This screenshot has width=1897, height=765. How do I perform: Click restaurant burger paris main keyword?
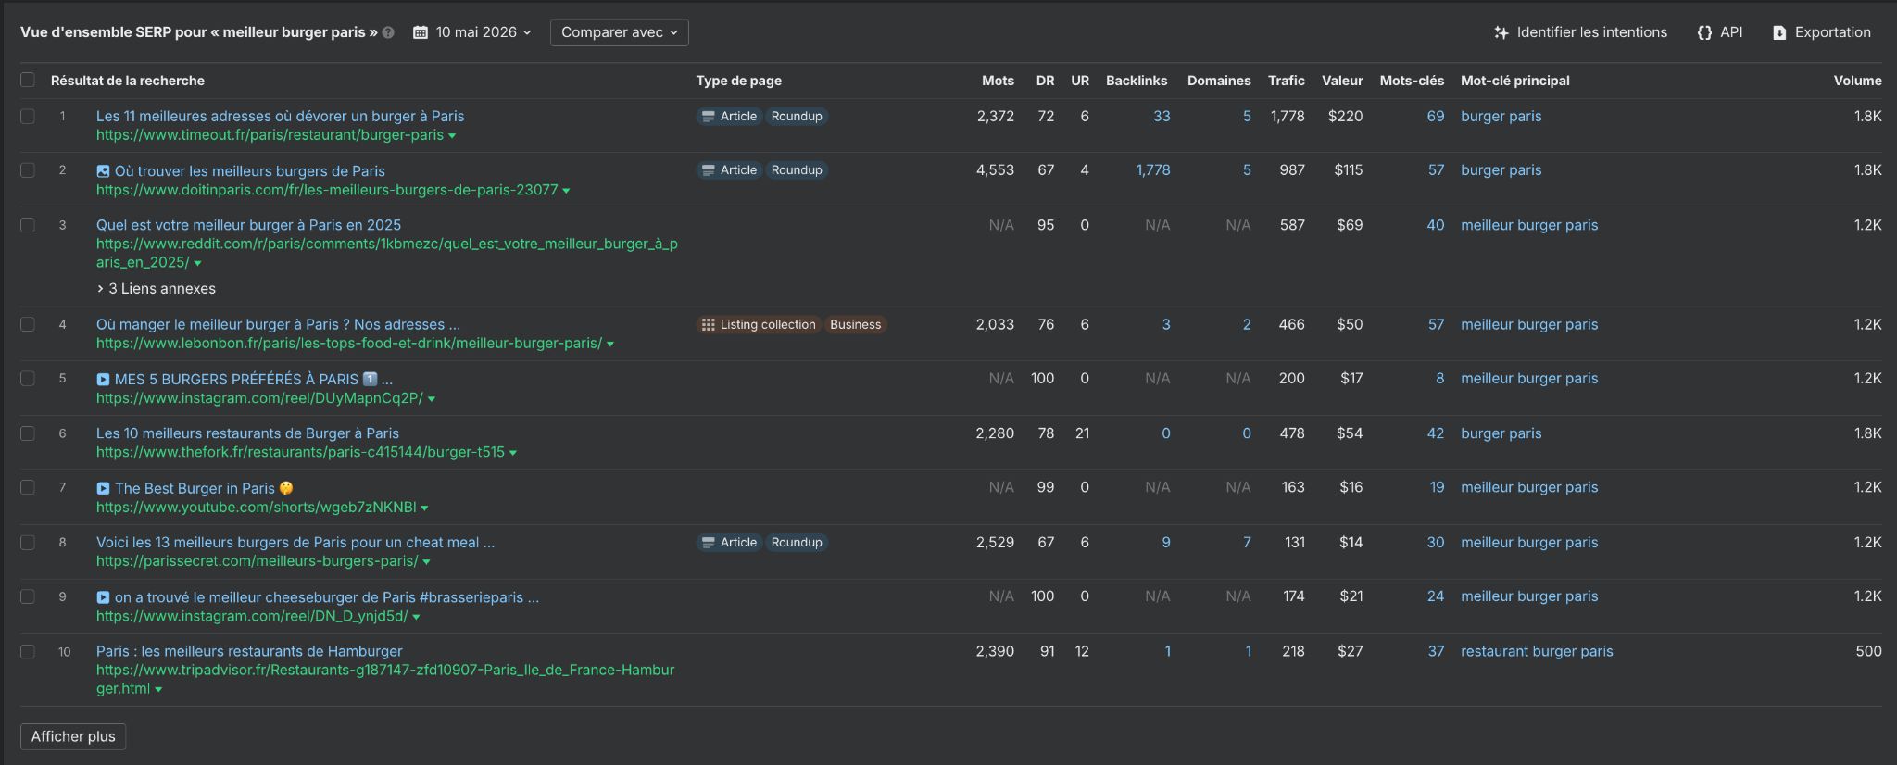click(1537, 652)
